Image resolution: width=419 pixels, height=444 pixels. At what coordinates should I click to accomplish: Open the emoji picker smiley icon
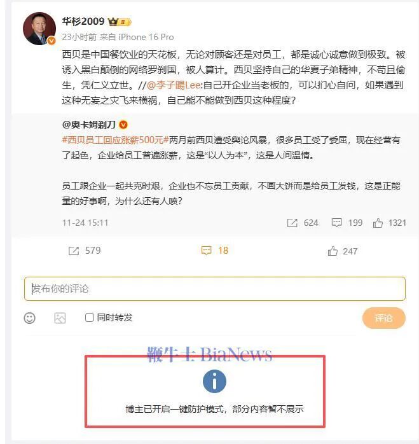tap(29, 318)
